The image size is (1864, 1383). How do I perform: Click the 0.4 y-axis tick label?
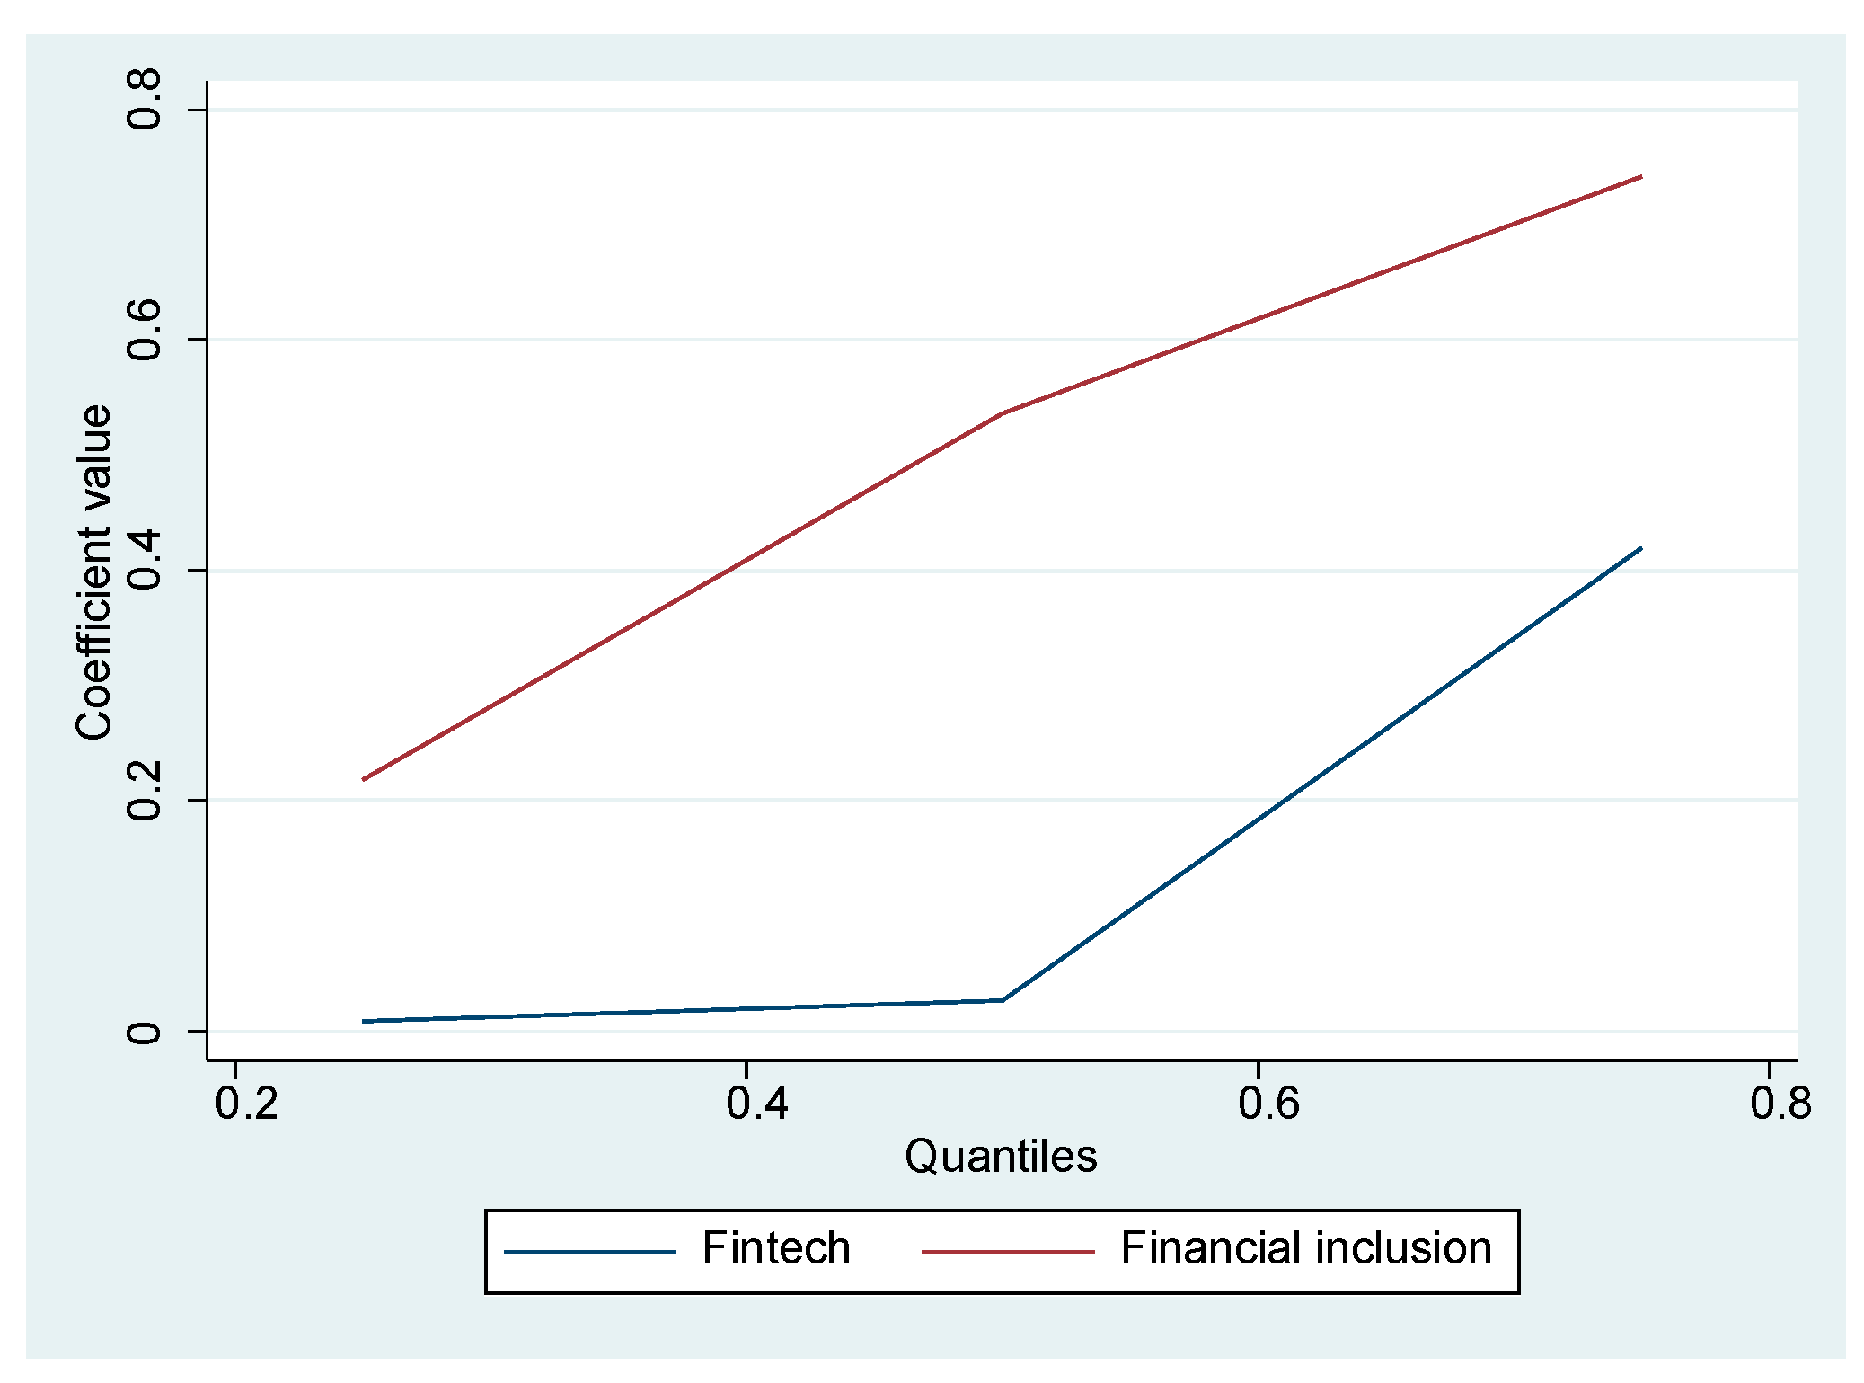(x=144, y=560)
